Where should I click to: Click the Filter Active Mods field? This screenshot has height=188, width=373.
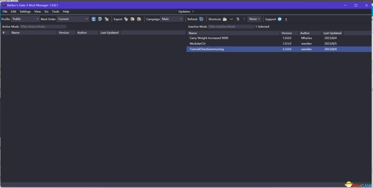click(43, 27)
